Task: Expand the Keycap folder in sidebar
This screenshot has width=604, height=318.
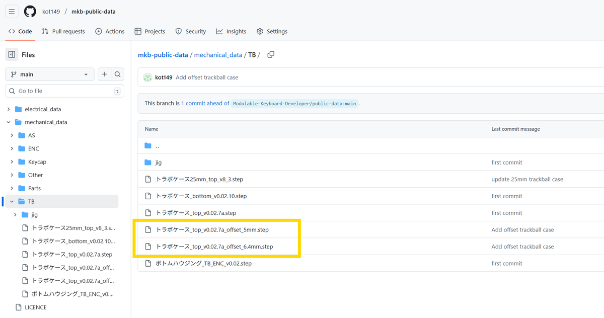Action: [12, 162]
